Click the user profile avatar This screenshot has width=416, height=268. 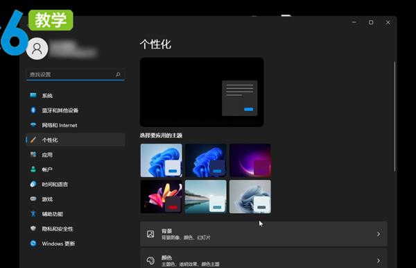[x=37, y=49]
